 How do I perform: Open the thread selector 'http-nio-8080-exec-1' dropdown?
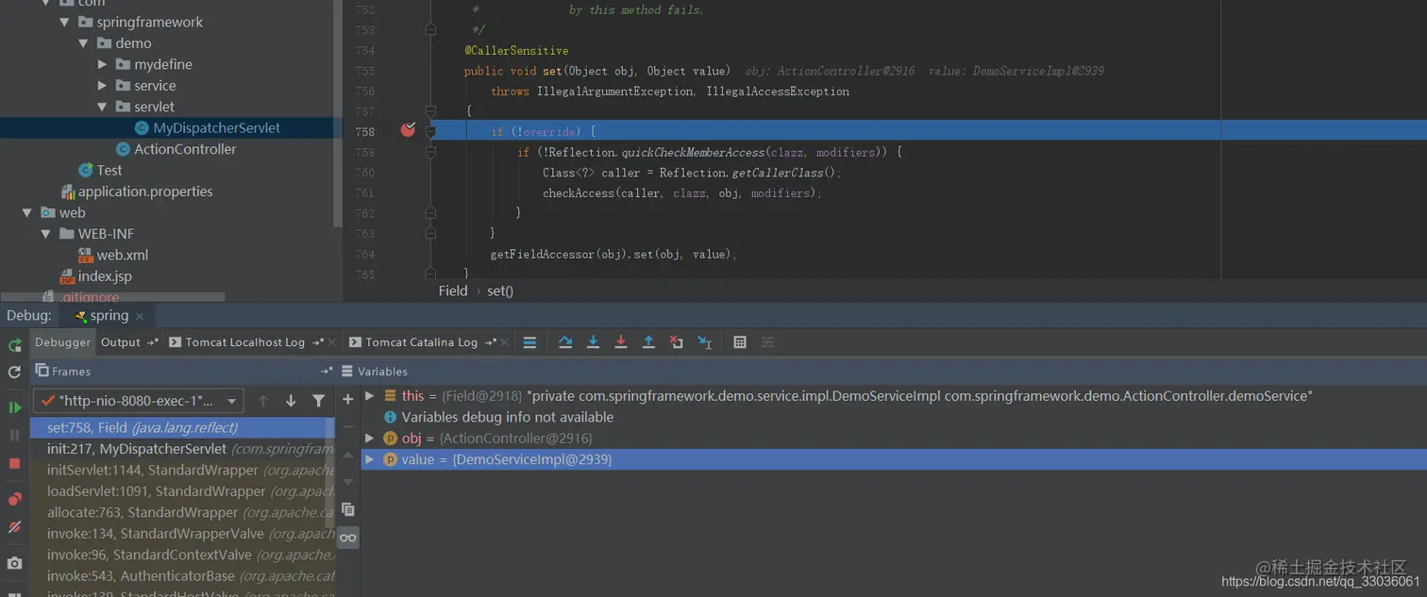[138, 401]
